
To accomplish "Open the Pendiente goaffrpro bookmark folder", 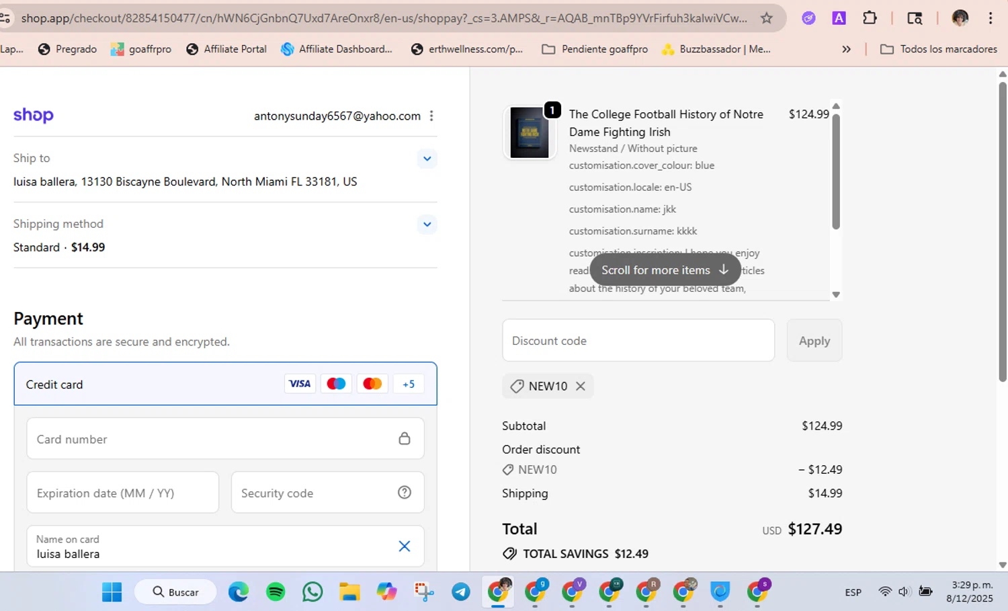I will coord(595,49).
